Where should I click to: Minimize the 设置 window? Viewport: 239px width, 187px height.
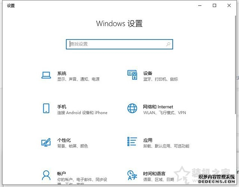pos(200,6)
